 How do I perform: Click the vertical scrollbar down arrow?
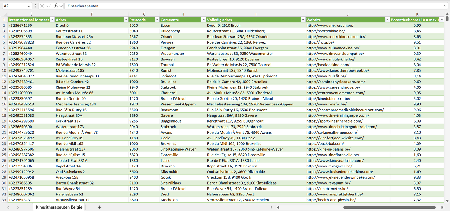(x=448, y=201)
